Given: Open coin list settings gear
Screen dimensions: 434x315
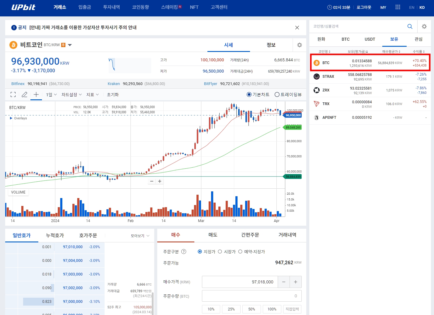Looking at the screenshot, I should (x=424, y=26).
